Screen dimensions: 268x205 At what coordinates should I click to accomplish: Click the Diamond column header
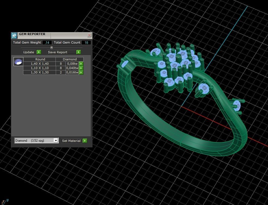[x=70, y=59]
